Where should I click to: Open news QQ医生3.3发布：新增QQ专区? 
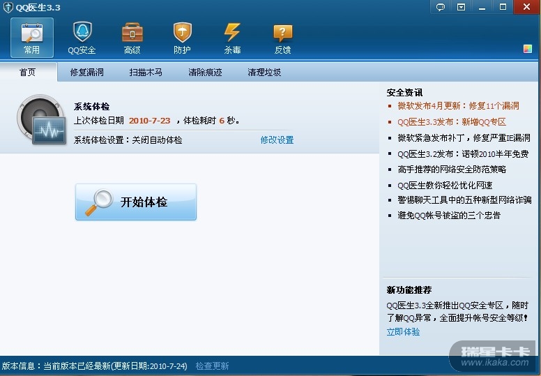[452, 122]
